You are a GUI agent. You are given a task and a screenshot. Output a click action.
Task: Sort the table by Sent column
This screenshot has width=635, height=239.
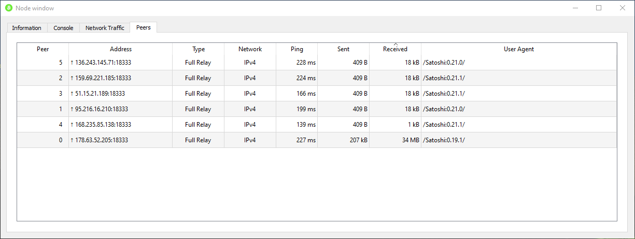[x=343, y=49]
